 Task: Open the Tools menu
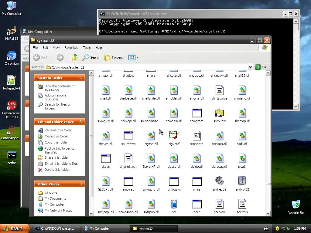(x=87, y=48)
